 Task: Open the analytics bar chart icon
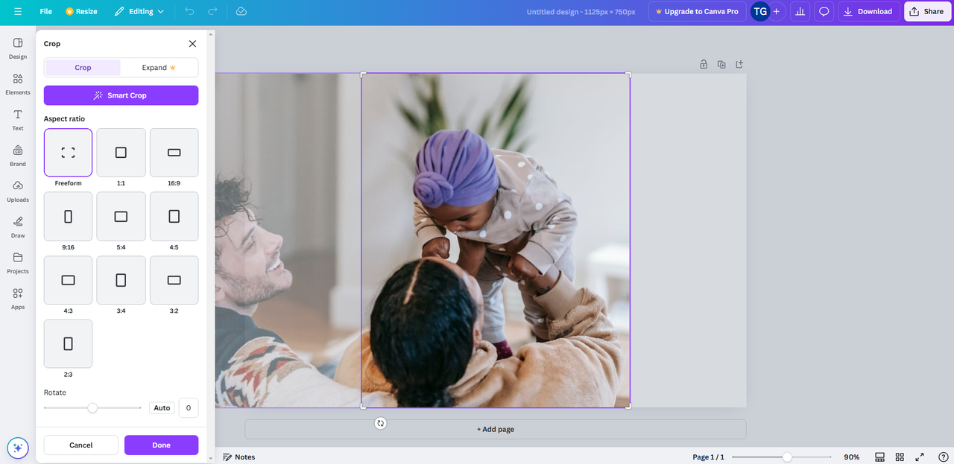click(x=800, y=11)
